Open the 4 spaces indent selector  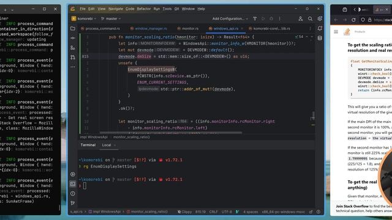coord(251,212)
